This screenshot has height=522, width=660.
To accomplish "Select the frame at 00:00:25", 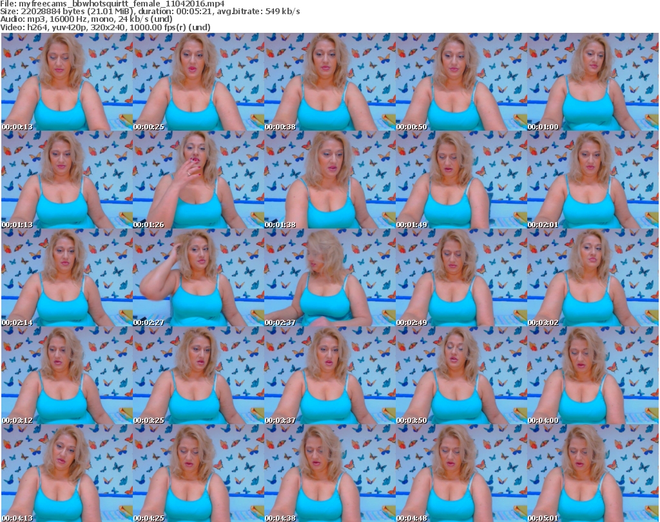I will tap(198, 82).
